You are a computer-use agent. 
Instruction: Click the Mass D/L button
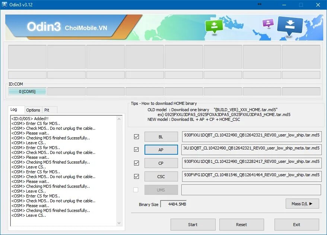point(302,204)
